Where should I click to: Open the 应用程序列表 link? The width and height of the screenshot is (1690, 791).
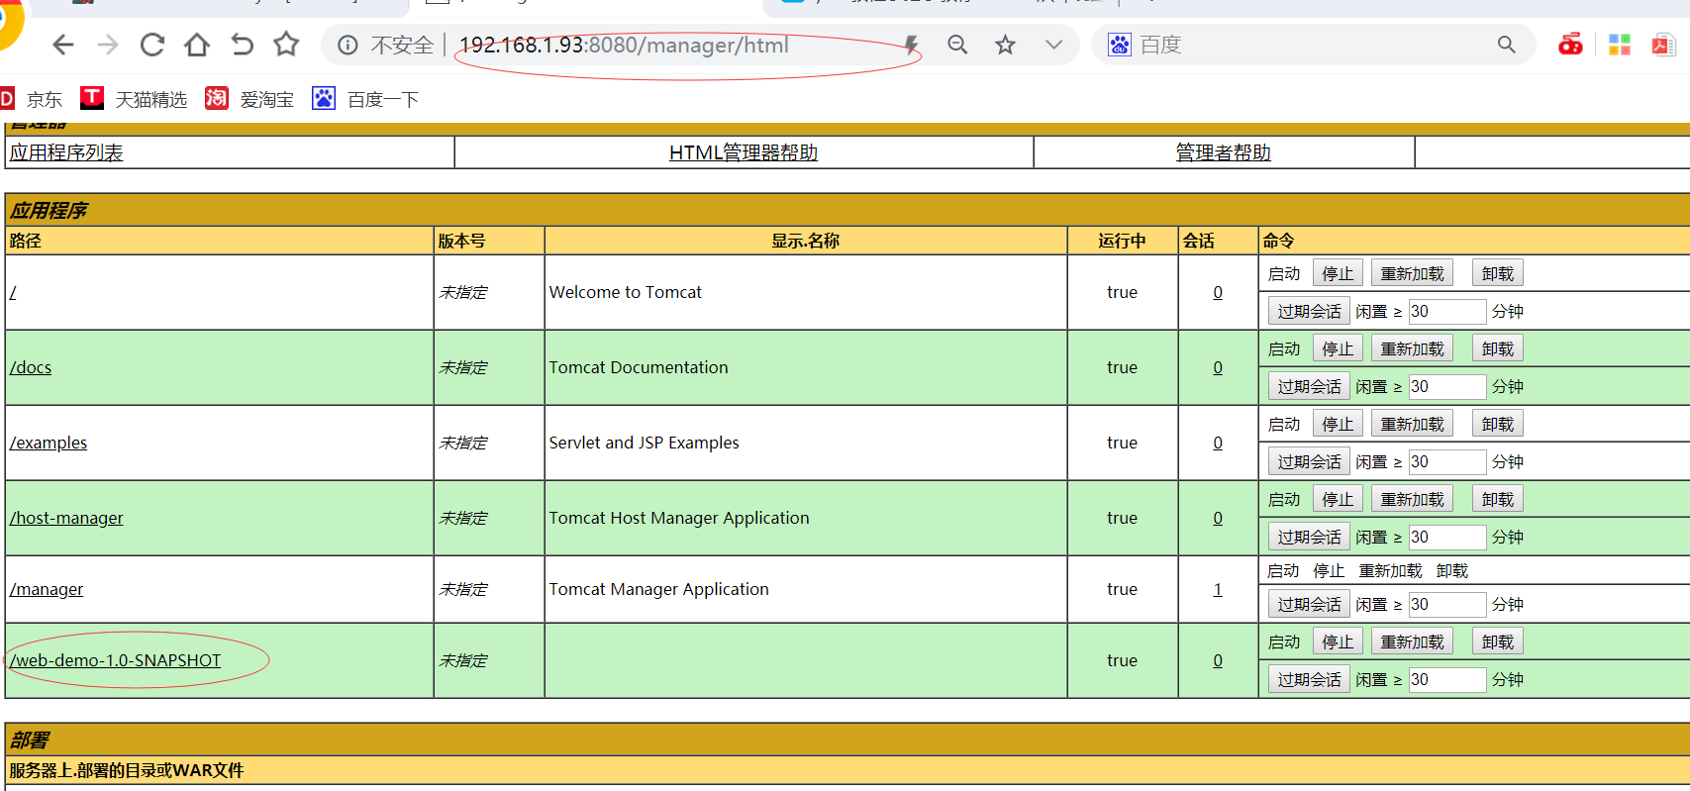66,152
